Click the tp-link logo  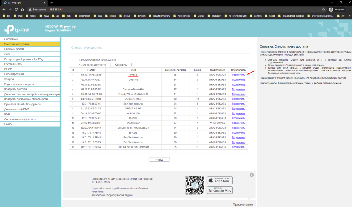[17, 29]
